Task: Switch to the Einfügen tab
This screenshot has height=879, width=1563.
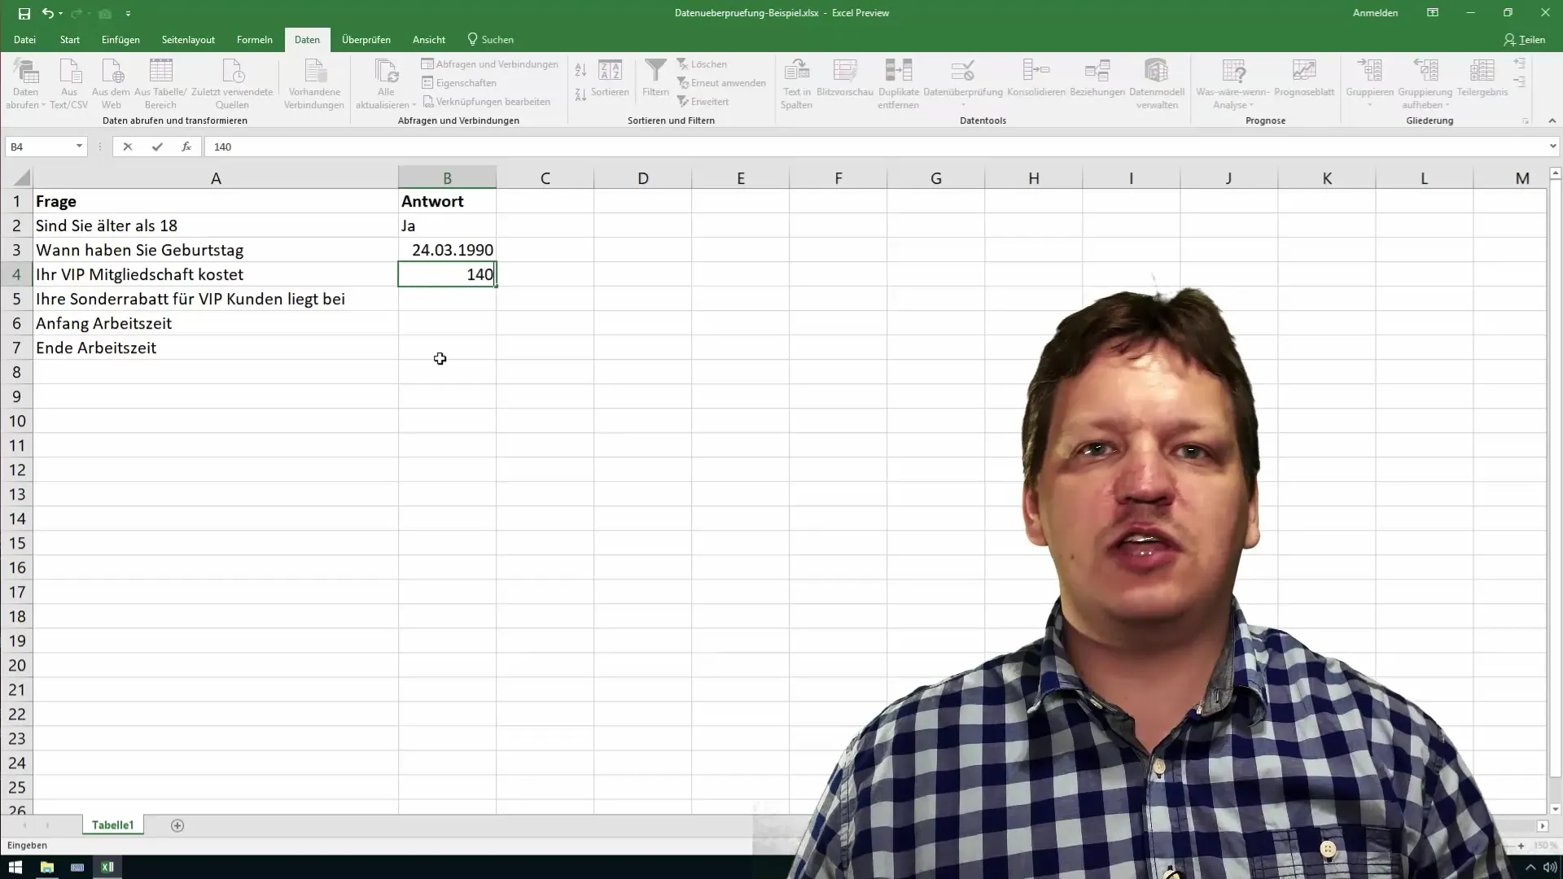Action: 120,40
